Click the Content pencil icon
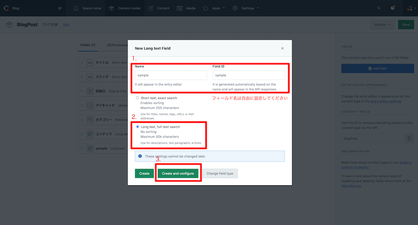418x225 pixels. click(x=150, y=8)
